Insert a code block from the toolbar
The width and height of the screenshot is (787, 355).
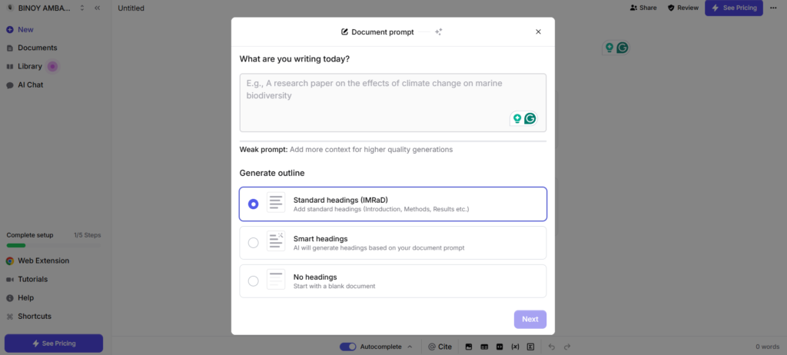500,347
